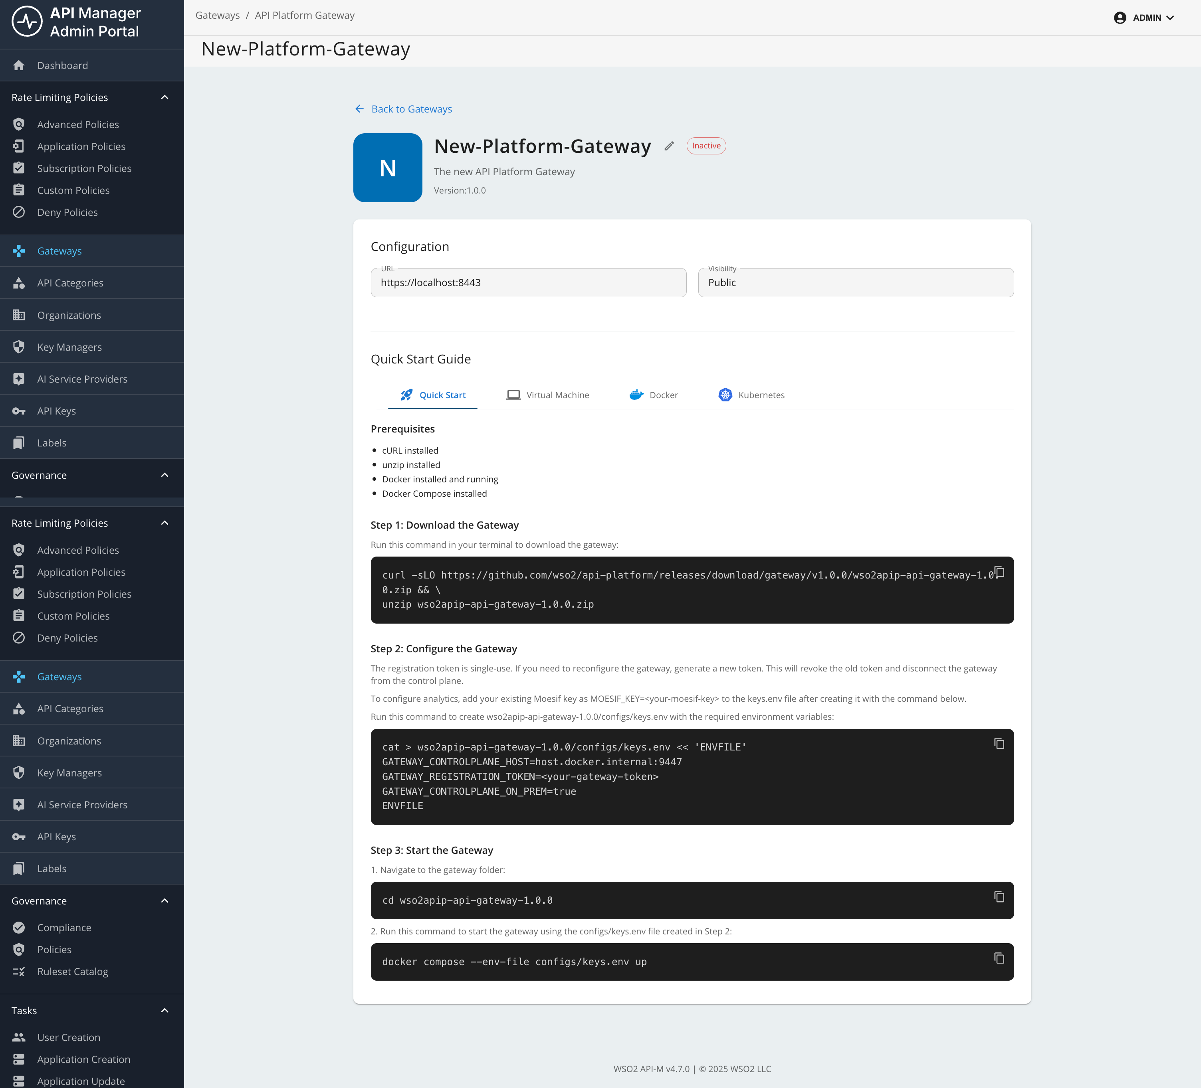Click the URL field showing https://localhost:8443
The width and height of the screenshot is (1201, 1088).
[x=528, y=283]
